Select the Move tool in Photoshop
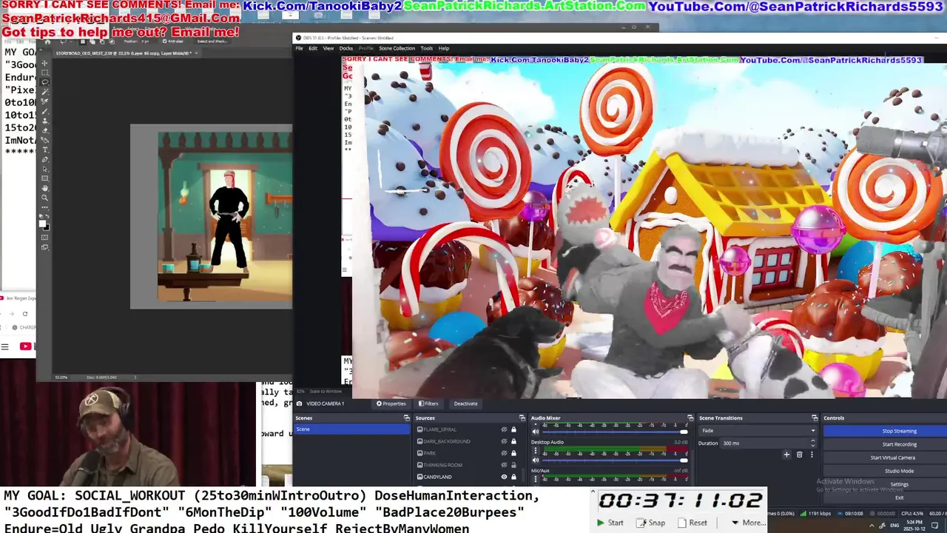 44,64
